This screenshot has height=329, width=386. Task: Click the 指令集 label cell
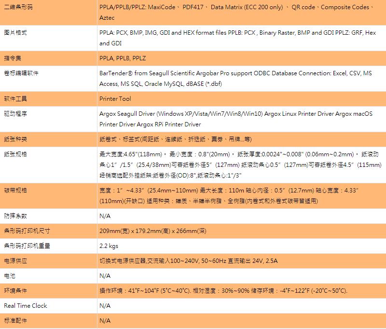tap(14, 58)
